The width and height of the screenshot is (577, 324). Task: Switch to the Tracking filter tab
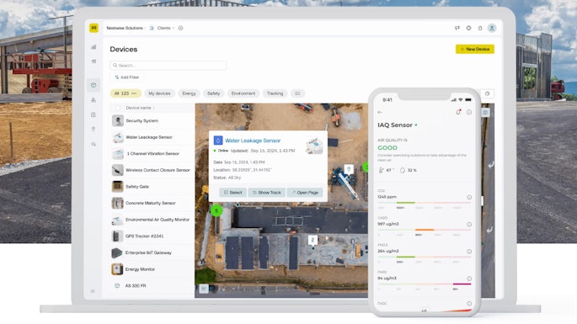(275, 93)
